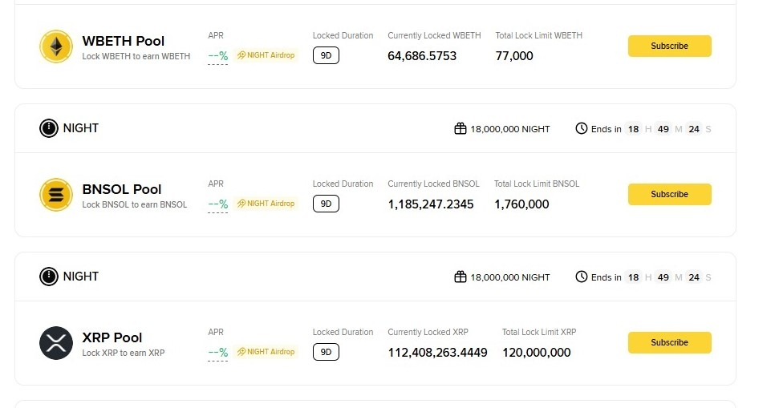
Task: Click the APR percentage in WBETH Pool
Action: point(217,56)
